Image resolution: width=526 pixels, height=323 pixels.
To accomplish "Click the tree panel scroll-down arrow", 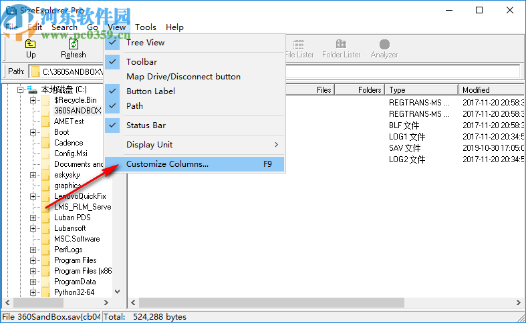I will point(118,292).
